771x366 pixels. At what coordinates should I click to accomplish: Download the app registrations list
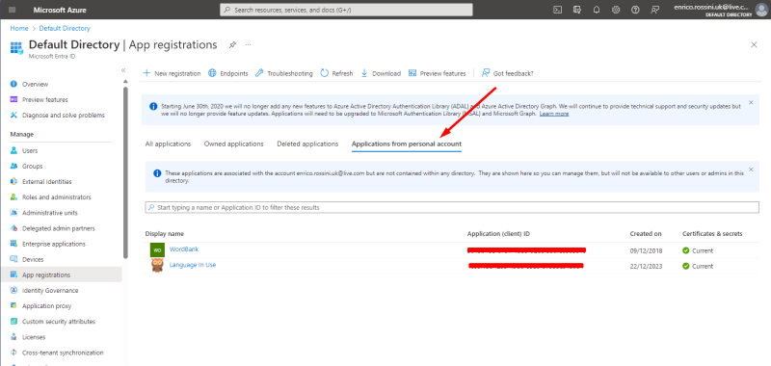coord(381,73)
